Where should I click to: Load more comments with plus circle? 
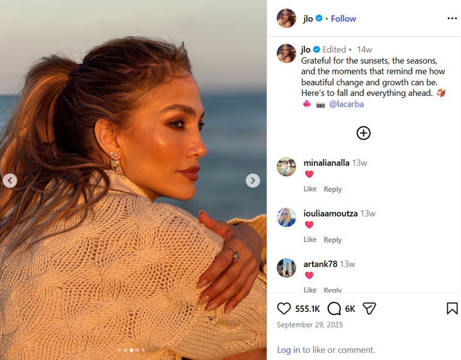(363, 133)
